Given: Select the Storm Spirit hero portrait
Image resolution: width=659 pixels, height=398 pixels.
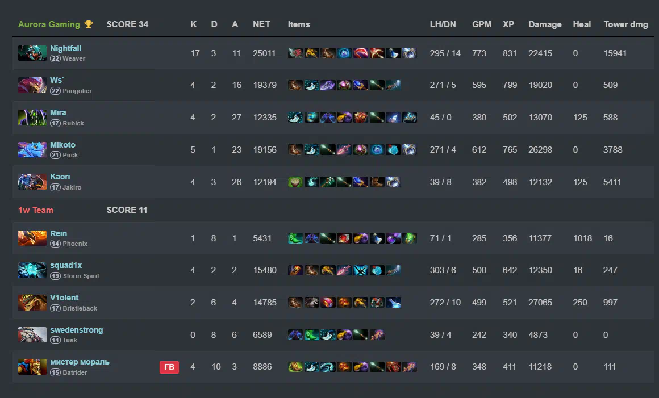Looking at the screenshot, I should 32,270.
